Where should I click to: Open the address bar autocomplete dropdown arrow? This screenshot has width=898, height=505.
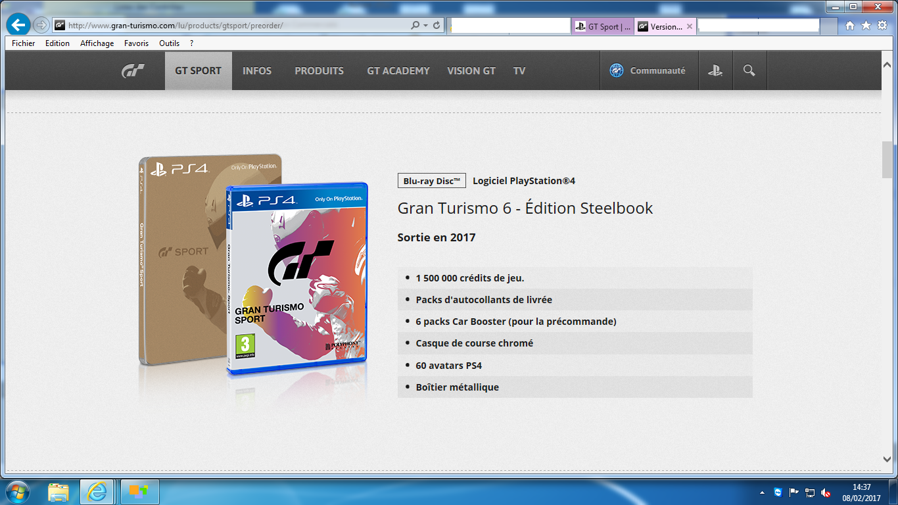tap(426, 26)
